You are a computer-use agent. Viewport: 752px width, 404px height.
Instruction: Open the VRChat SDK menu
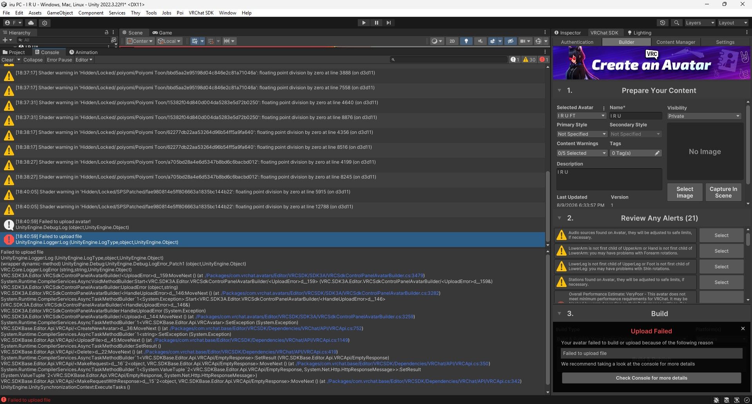tap(201, 13)
